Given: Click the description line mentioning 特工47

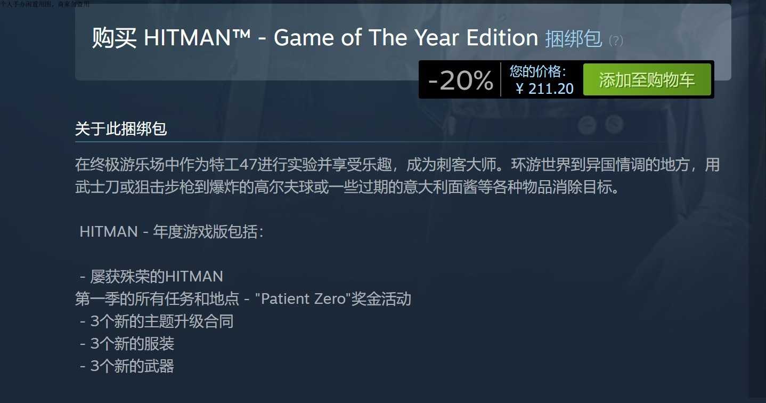Looking at the screenshot, I should pyautogui.click(x=397, y=165).
